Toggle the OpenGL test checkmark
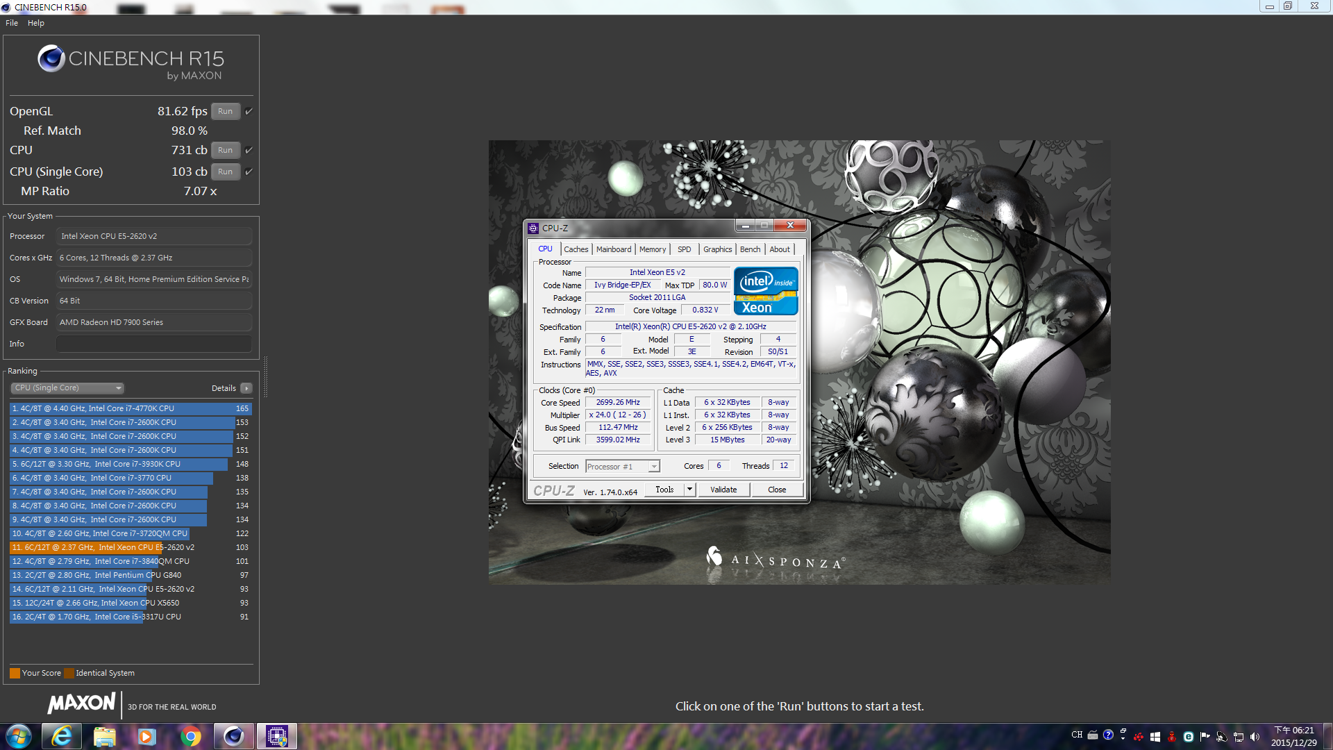Viewport: 1333px width, 750px height. (x=249, y=111)
